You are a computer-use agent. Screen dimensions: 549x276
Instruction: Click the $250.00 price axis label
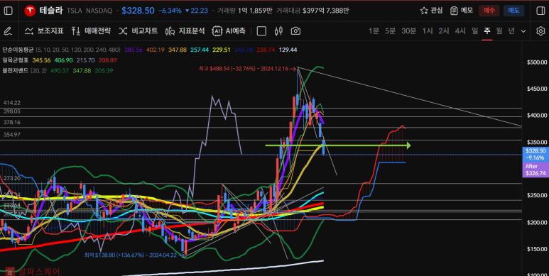[x=537, y=196]
